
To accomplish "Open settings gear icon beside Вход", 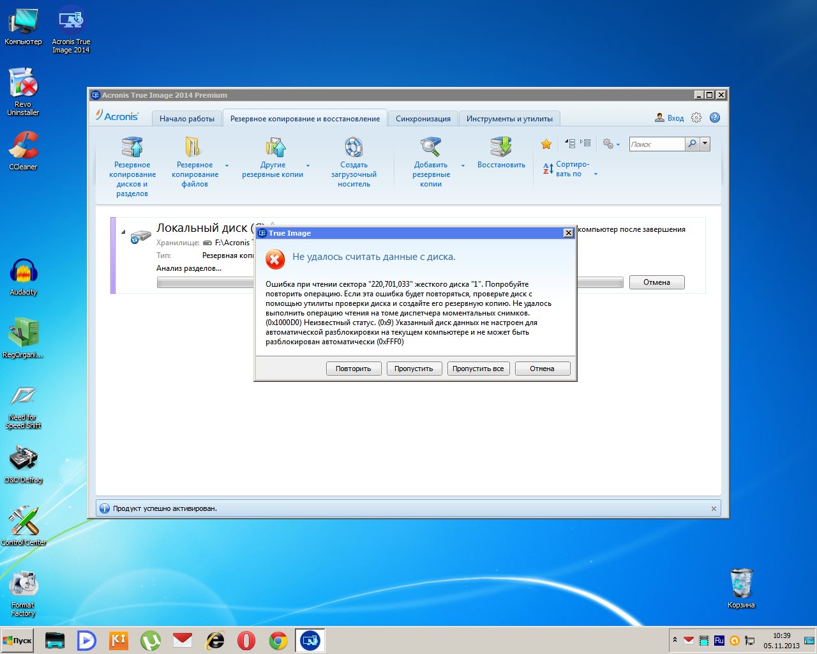I will tap(696, 118).
